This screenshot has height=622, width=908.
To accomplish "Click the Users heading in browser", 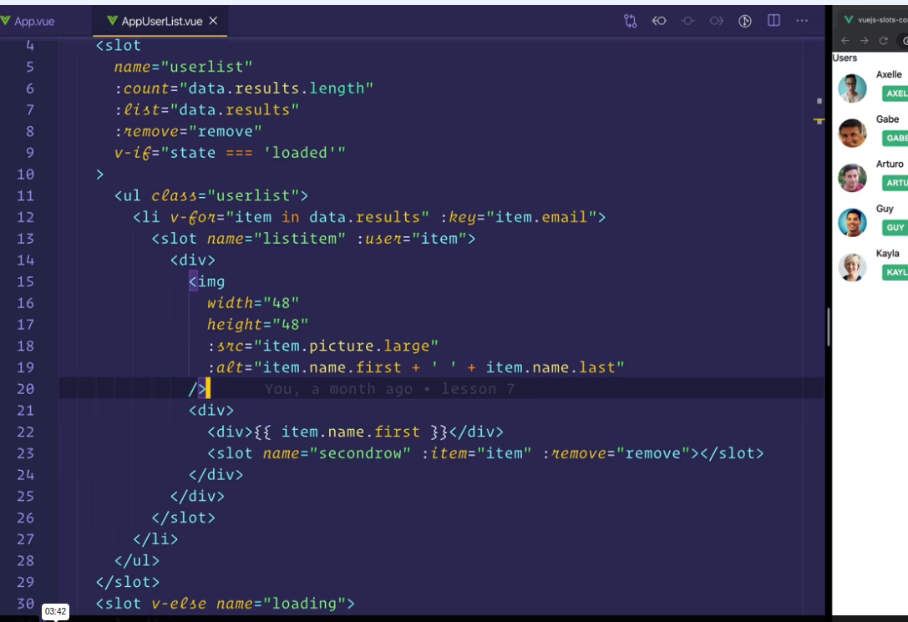I will [845, 58].
